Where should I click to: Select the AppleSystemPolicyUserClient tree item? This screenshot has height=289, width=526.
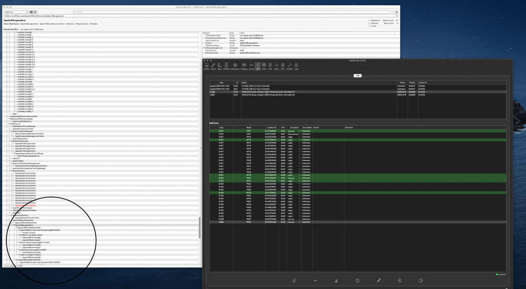point(27,218)
